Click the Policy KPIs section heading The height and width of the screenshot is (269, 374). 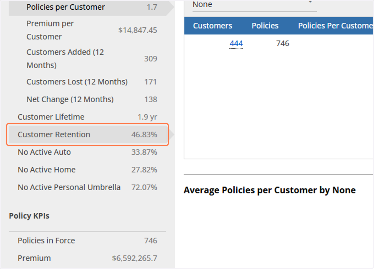(x=29, y=216)
